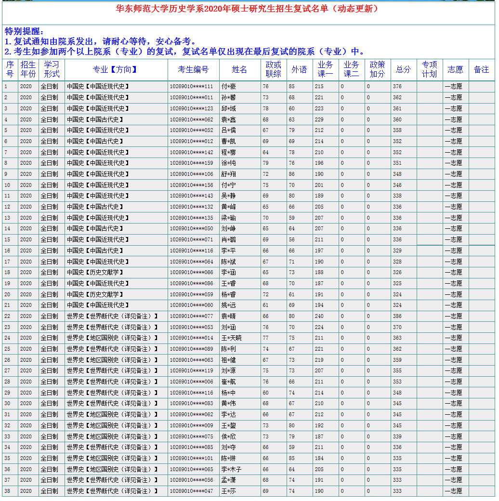Click the 专项计划 column header

[429, 69]
